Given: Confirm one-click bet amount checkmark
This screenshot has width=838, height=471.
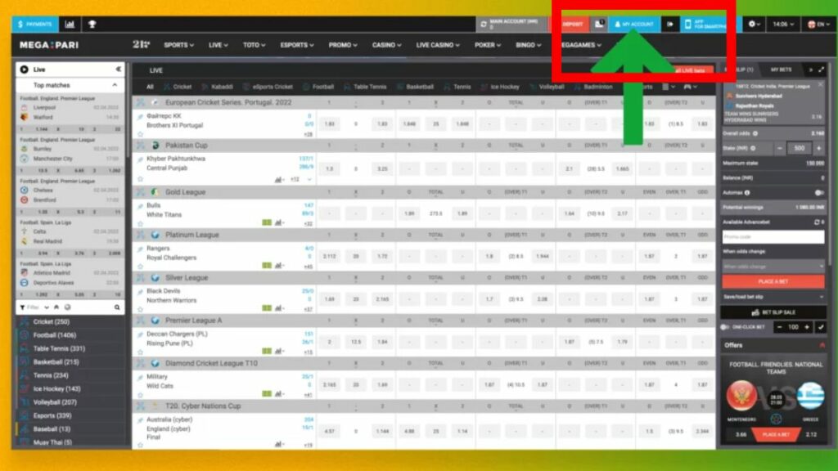Looking at the screenshot, I should tap(821, 327).
